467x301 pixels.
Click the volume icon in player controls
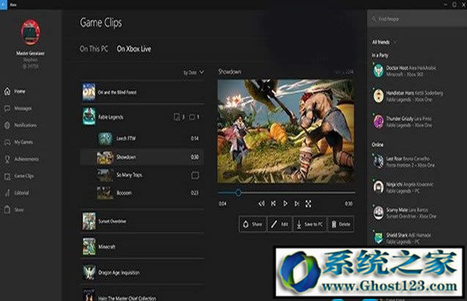coord(262,203)
